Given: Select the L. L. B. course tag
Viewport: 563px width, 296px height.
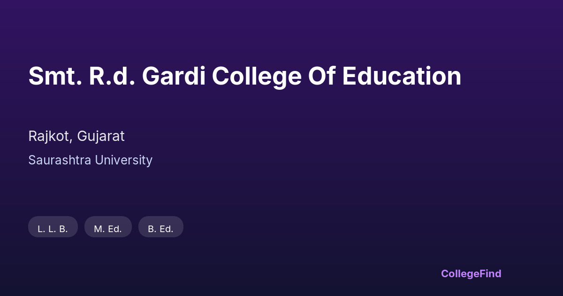Looking at the screenshot, I should [x=53, y=229].
